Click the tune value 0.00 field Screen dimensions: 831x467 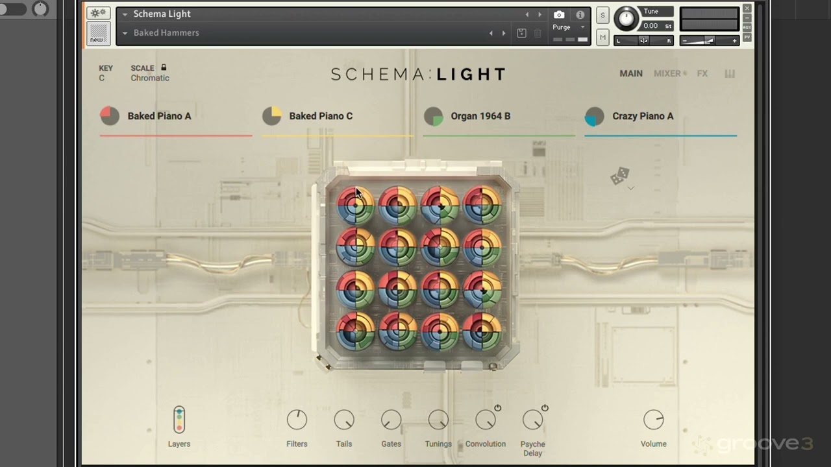(651, 26)
